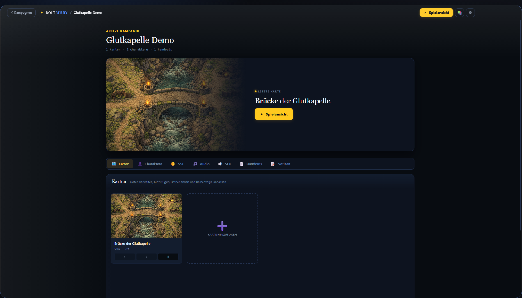Click the purple plus add-map icon

click(222, 226)
